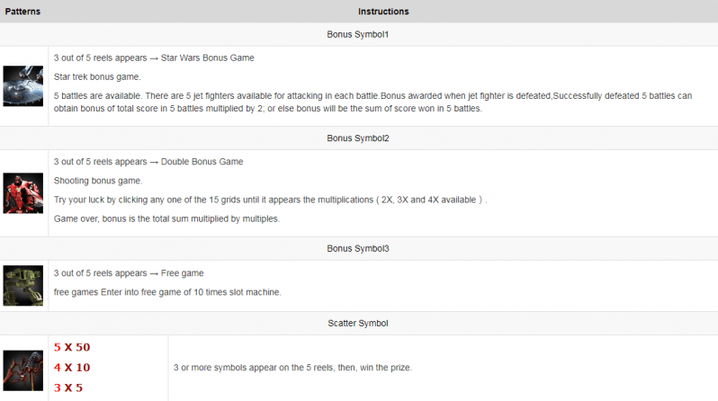Click the Double Bonus Game line

point(148,162)
